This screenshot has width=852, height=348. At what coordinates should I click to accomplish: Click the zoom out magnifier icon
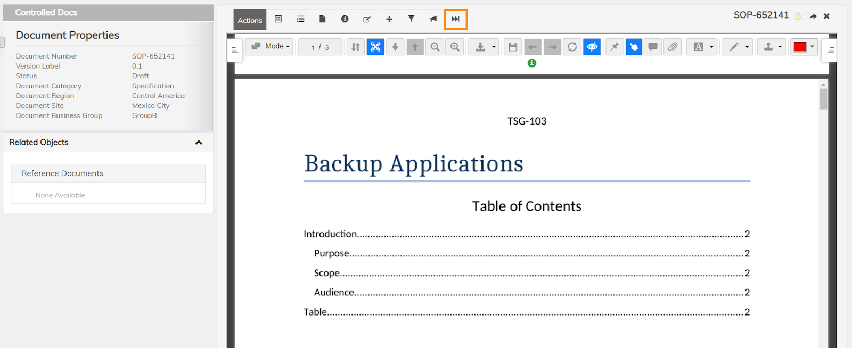(x=435, y=47)
